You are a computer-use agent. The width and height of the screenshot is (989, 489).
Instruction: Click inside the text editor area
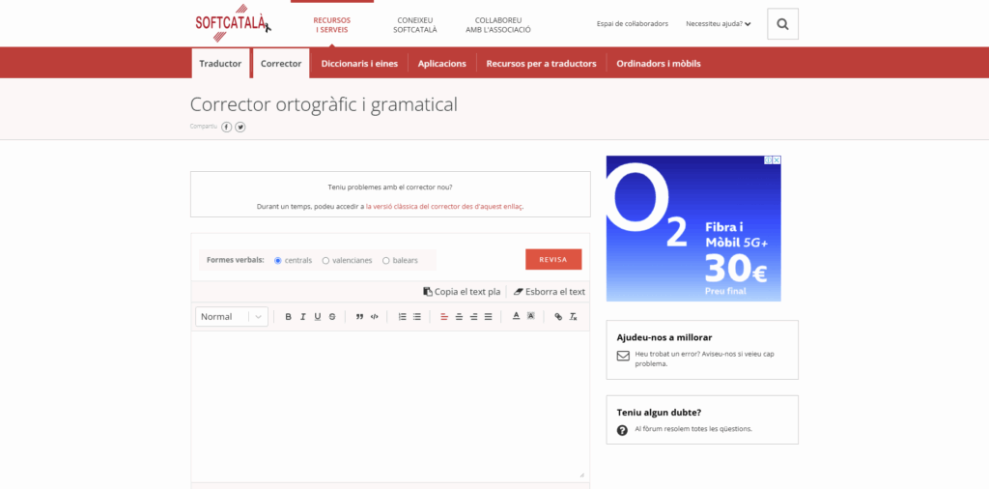point(390,404)
